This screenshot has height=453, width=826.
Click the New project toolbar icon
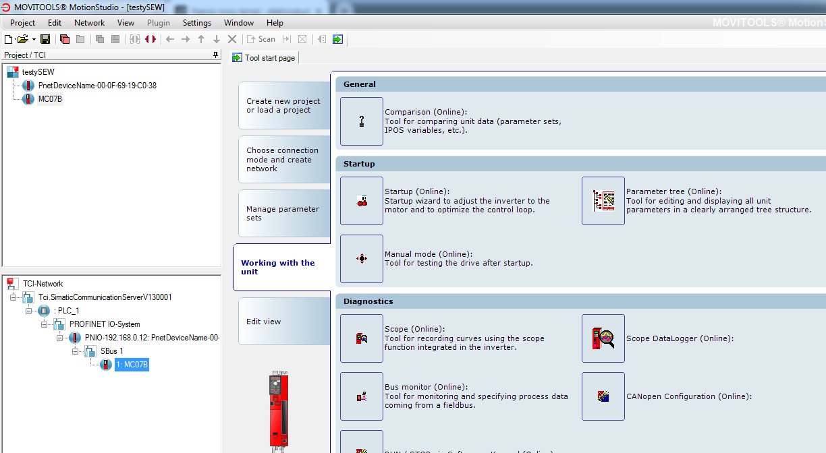click(x=9, y=40)
